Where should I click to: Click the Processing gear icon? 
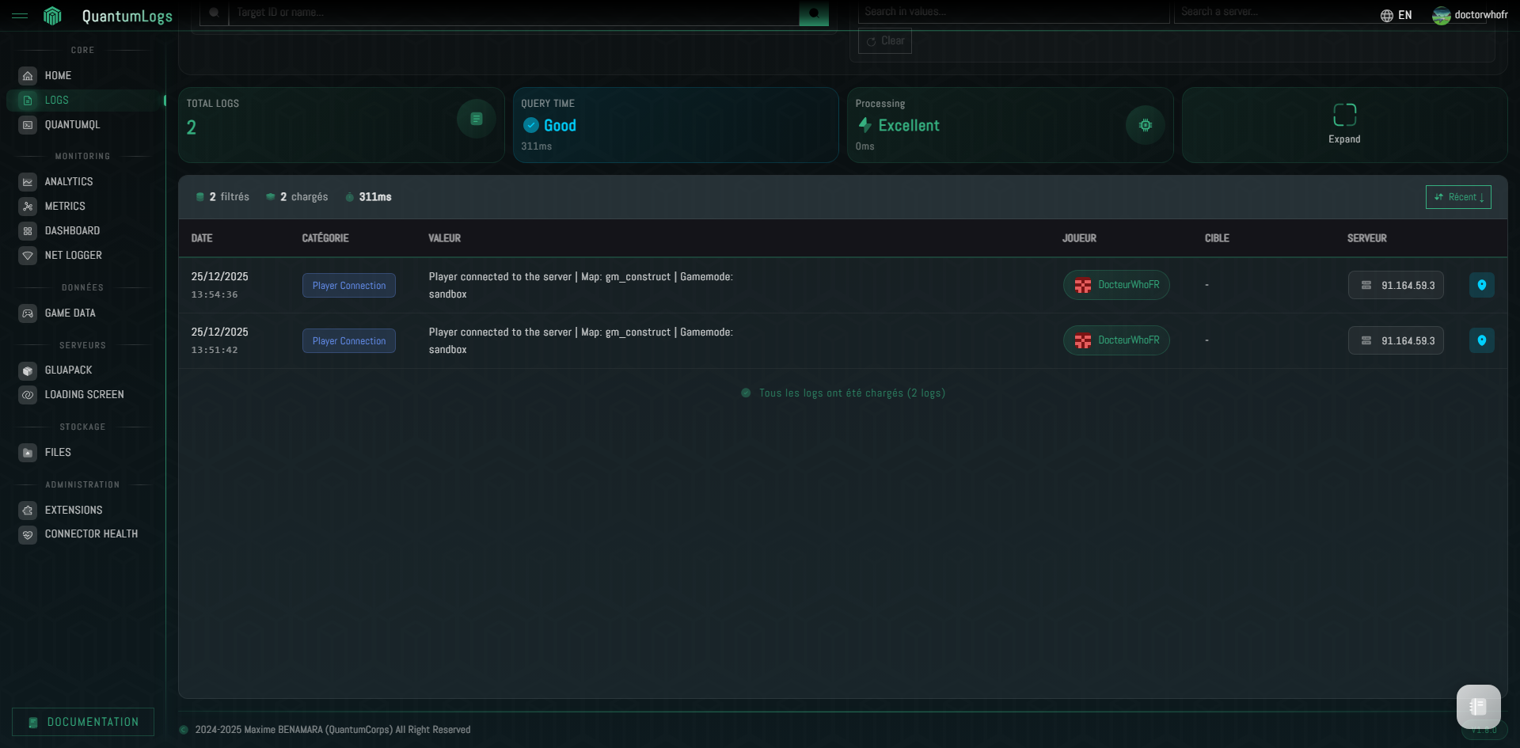click(x=1145, y=125)
